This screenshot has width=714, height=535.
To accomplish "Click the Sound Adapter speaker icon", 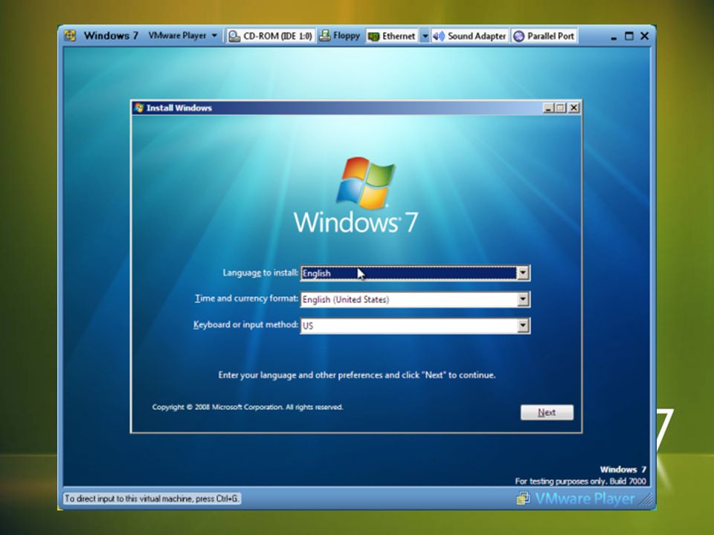I will [438, 36].
